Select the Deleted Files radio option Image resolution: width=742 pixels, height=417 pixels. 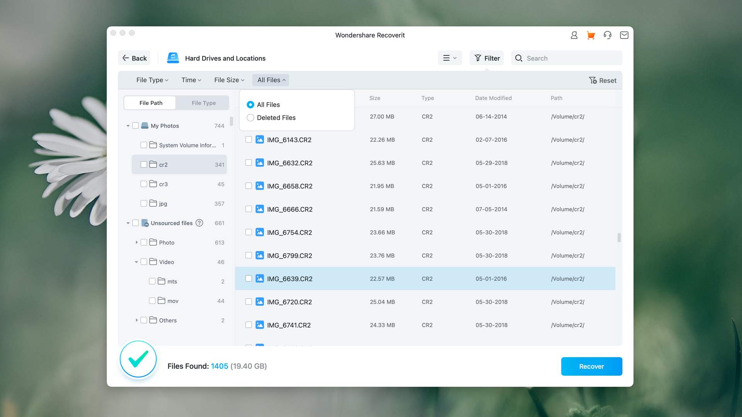click(250, 118)
